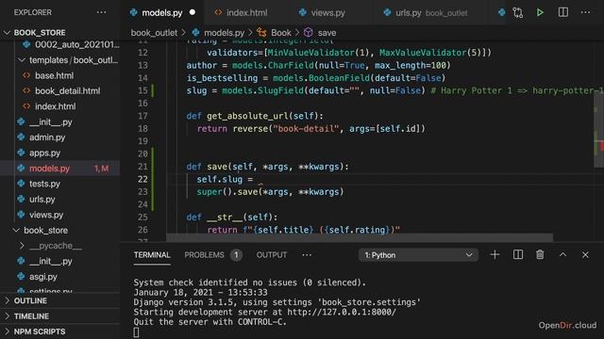Image resolution: width=604 pixels, height=339 pixels.
Task: Expand the __pycache__ folder
Action: pos(22,246)
